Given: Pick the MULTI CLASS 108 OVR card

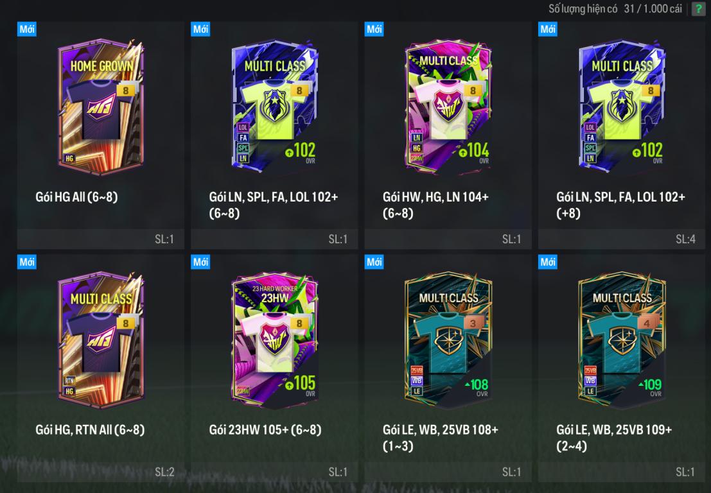Looking at the screenshot, I should [x=448, y=340].
